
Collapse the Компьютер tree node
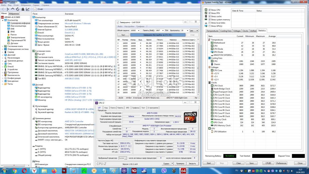point(2,20)
